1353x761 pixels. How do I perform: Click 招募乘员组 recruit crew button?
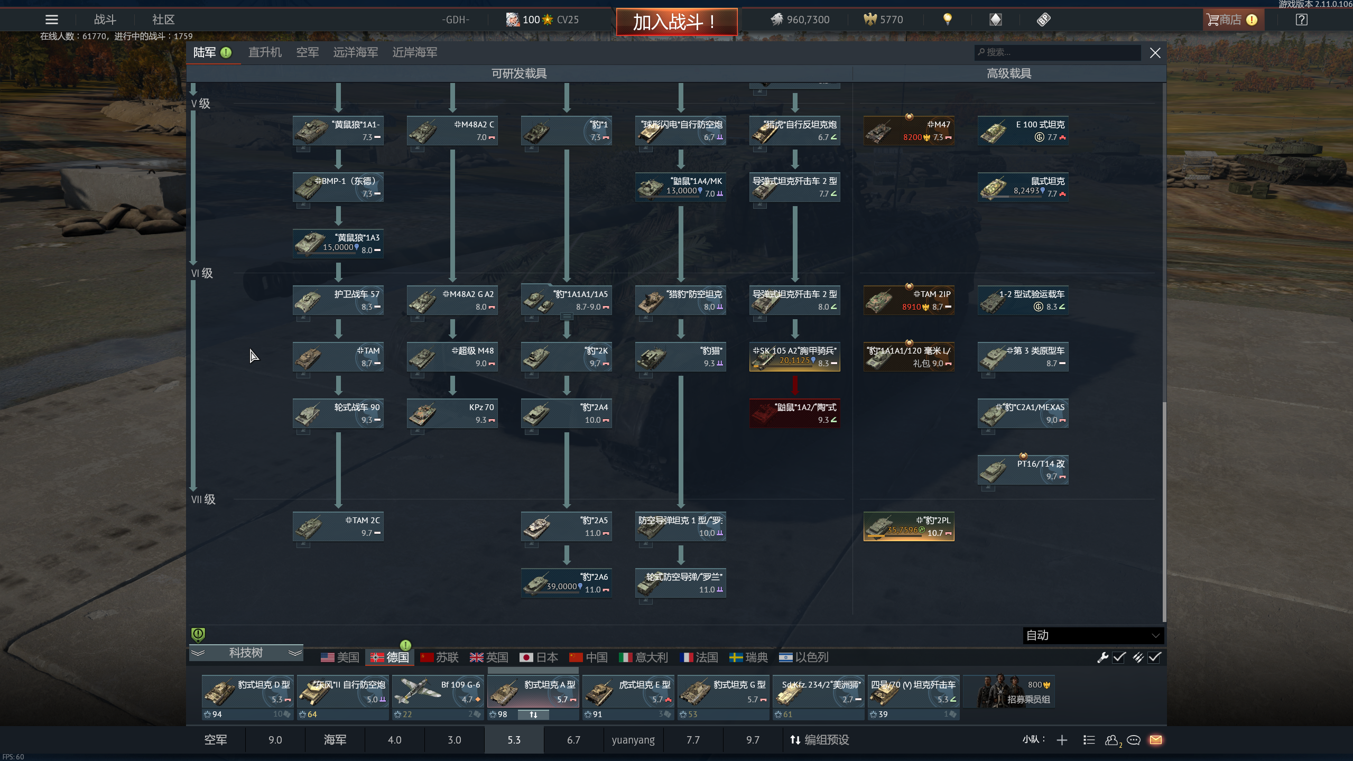pyautogui.click(x=1009, y=691)
